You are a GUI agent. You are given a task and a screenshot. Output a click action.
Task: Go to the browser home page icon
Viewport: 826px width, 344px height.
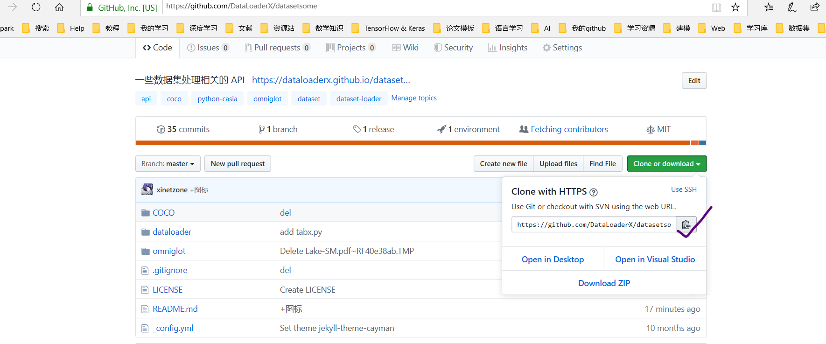pyautogui.click(x=59, y=7)
